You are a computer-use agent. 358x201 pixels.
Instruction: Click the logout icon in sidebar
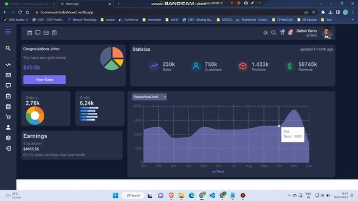8,149
